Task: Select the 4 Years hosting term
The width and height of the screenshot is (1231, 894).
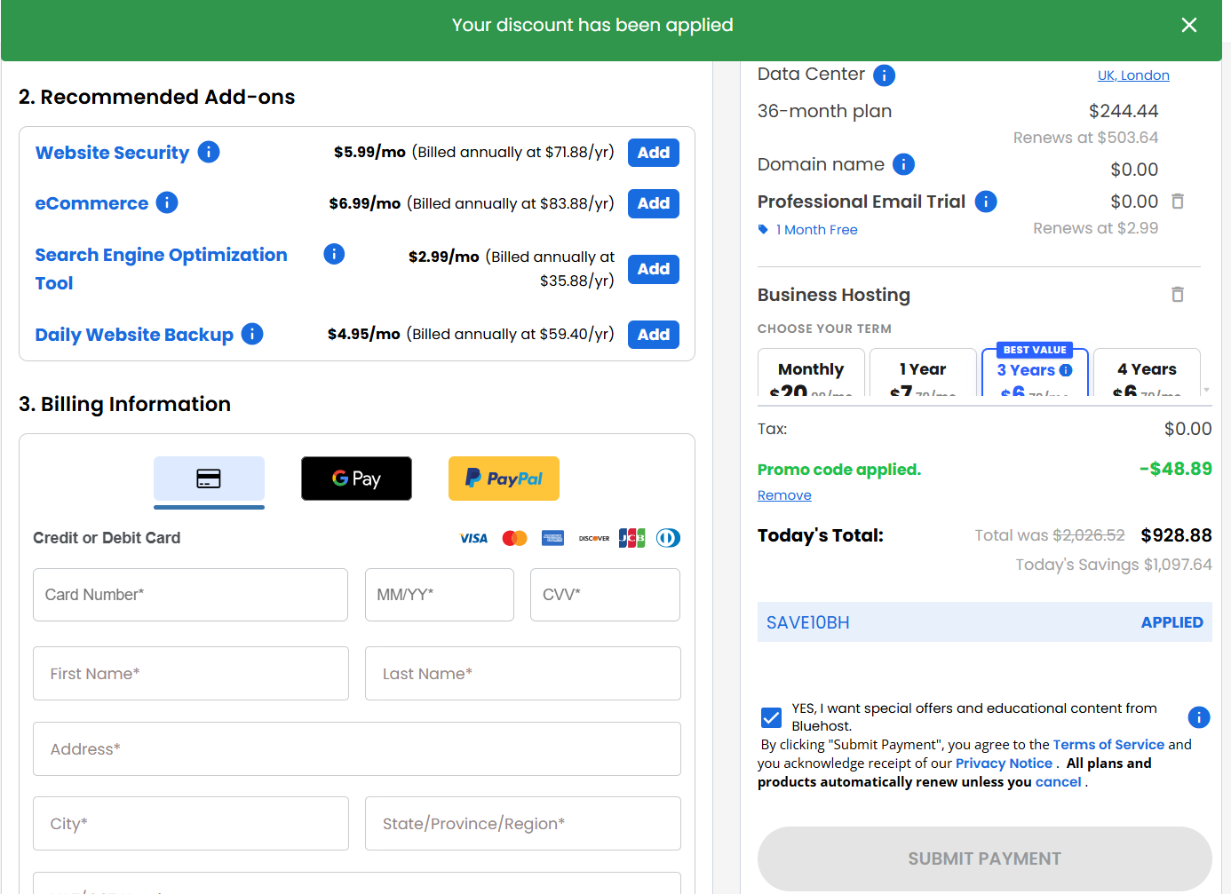Action: pos(1147,373)
